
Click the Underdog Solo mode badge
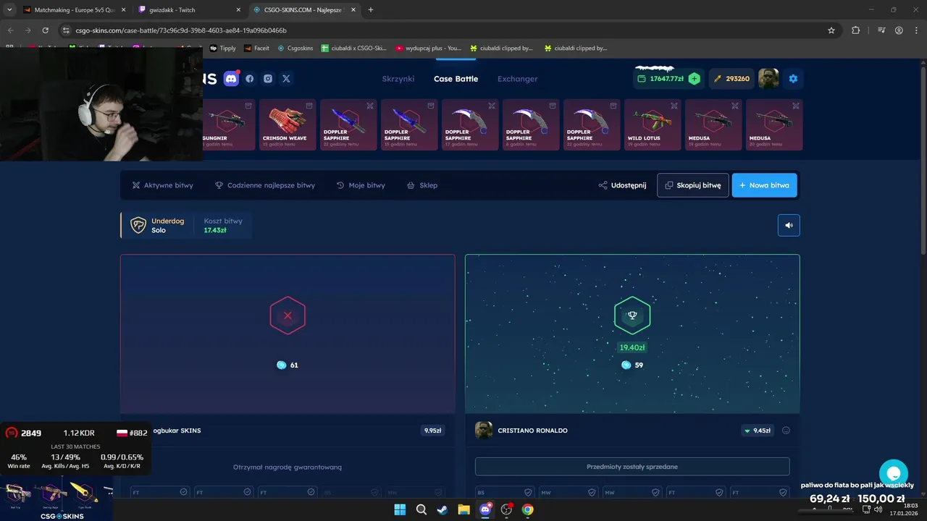tap(157, 225)
